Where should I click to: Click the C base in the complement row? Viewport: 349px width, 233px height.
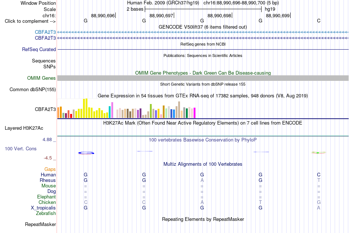point(319,21)
